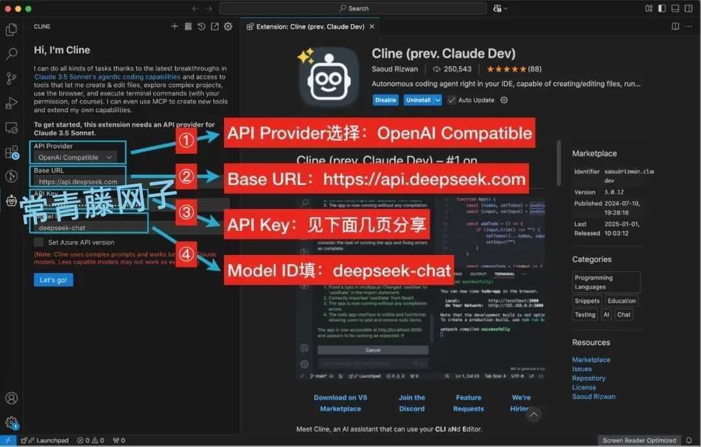This screenshot has width=701, height=447.
Task: Split the editor to the right
Action: (x=676, y=27)
